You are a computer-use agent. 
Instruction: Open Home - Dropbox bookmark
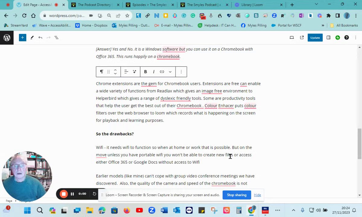coord(91,26)
